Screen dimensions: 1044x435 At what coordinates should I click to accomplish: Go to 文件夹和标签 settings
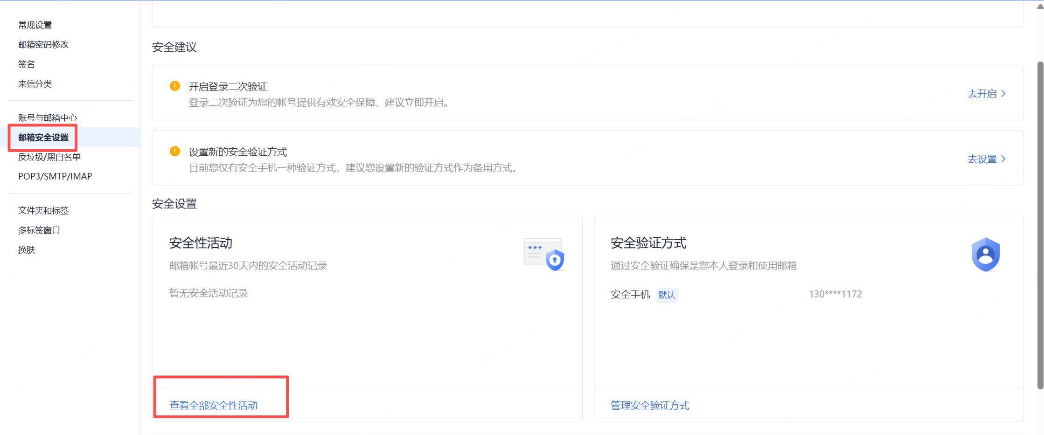(43, 211)
